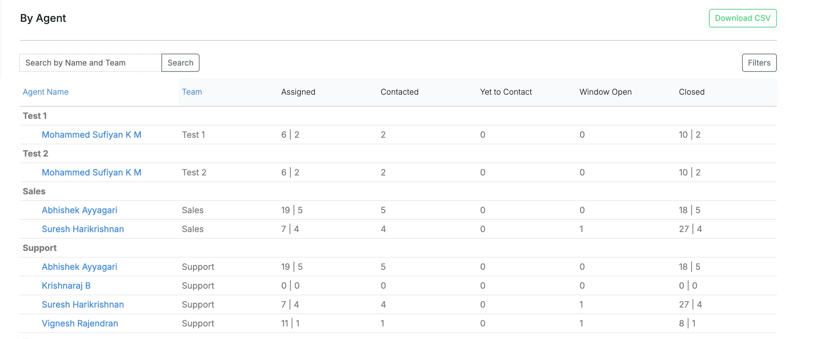Click the Search button
816x339 pixels.
pyautogui.click(x=180, y=63)
